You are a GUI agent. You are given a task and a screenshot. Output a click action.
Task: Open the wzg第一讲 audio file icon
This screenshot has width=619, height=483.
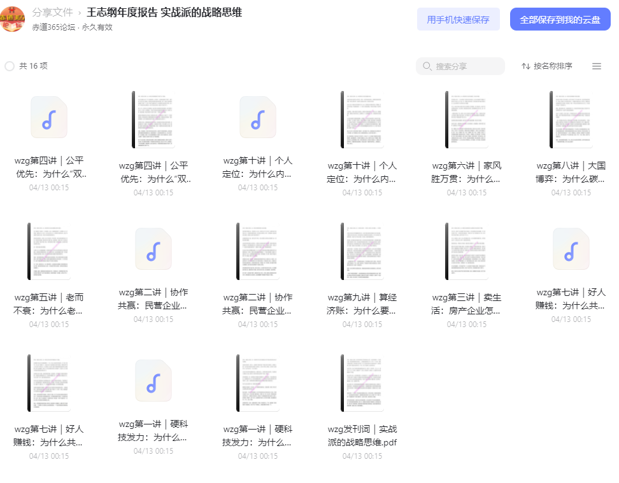(x=153, y=381)
